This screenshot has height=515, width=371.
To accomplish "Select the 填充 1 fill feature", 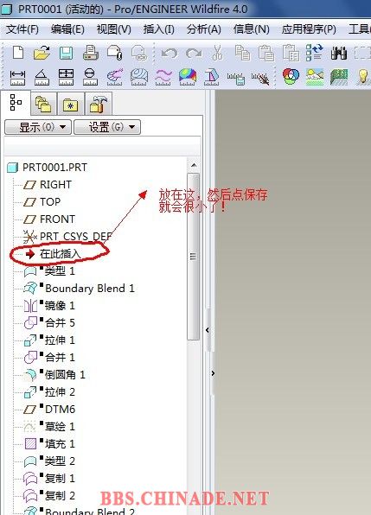I will [x=49, y=444].
